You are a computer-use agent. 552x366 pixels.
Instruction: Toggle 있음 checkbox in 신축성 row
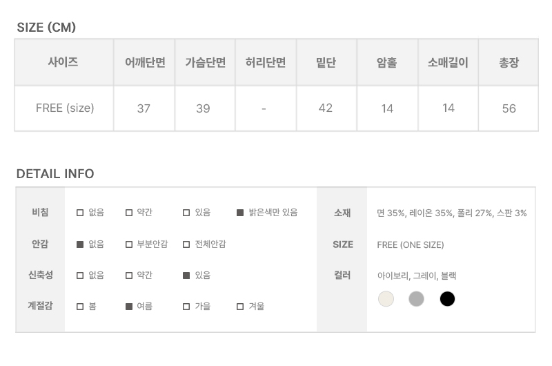point(186,276)
